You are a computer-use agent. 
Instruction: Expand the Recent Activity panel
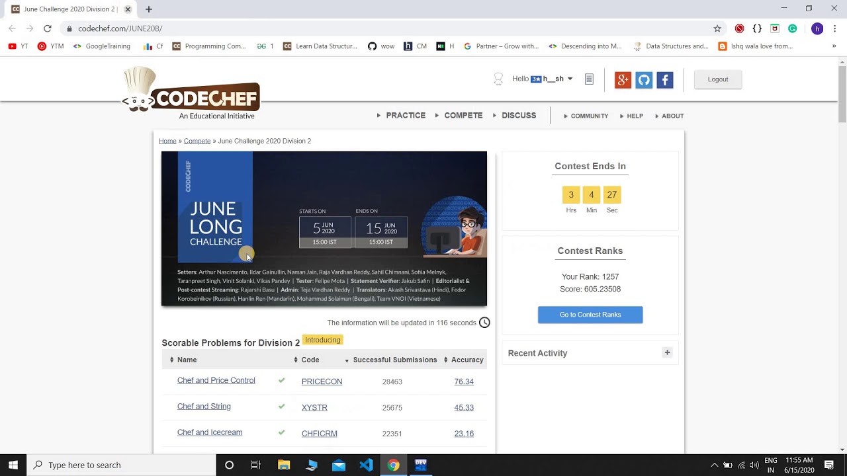[667, 352]
